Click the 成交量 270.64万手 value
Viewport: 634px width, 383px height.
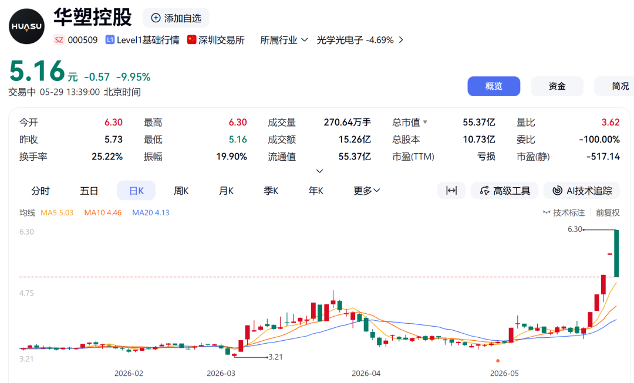click(348, 122)
